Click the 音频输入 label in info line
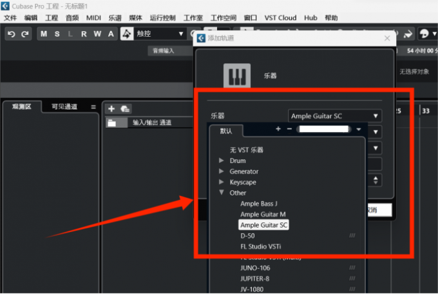This screenshot has width=438, height=294. click(164, 51)
